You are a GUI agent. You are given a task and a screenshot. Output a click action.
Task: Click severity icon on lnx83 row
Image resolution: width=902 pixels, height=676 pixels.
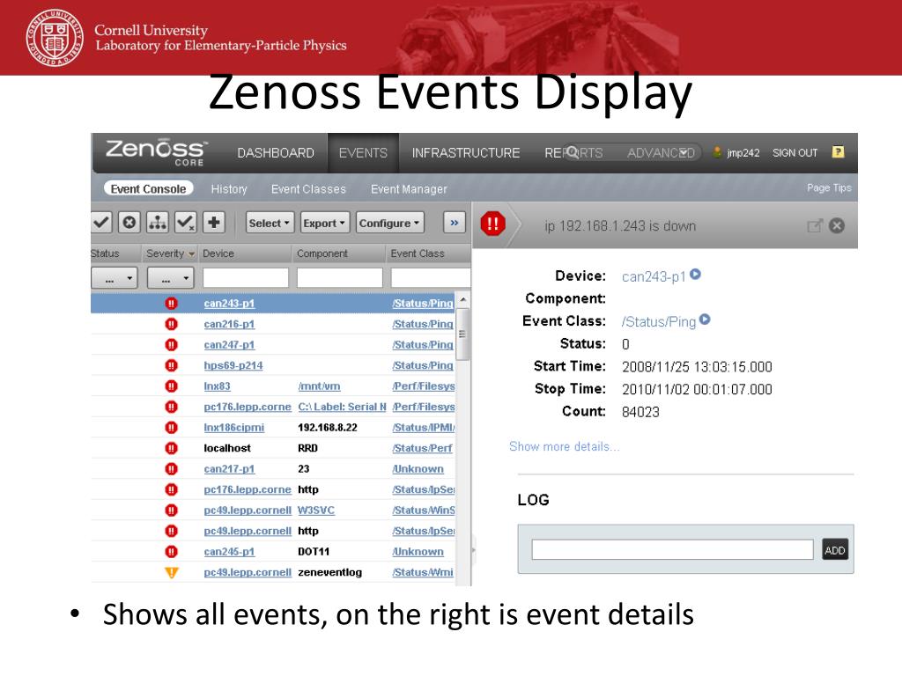(172, 386)
